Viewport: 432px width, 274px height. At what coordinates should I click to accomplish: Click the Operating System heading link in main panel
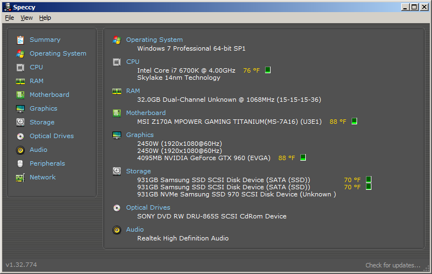(154, 40)
